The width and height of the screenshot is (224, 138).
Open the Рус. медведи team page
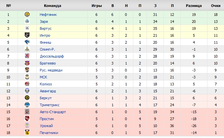(51, 70)
